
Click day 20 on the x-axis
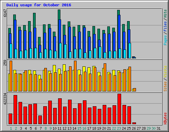tap(104, 128)
